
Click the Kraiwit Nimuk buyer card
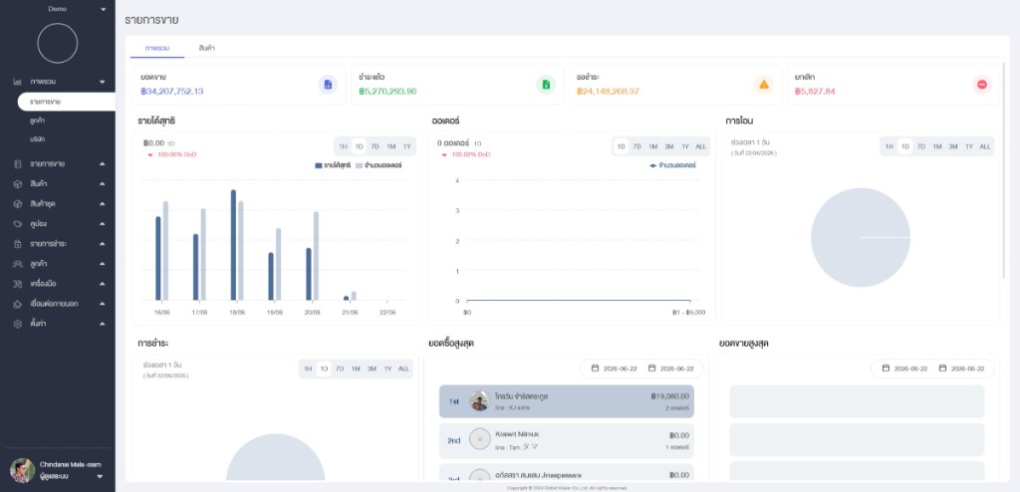(567, 440)
